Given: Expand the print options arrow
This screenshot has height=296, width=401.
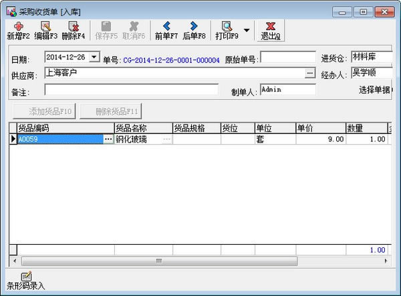Looking at the screenshot, I should click(247, 30).
